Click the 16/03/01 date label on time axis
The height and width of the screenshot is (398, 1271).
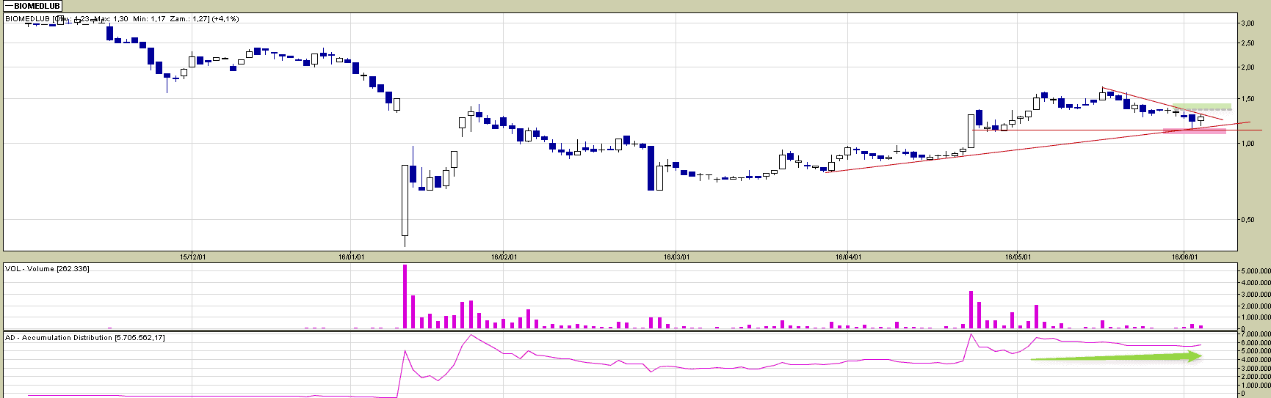click(676, 257)
